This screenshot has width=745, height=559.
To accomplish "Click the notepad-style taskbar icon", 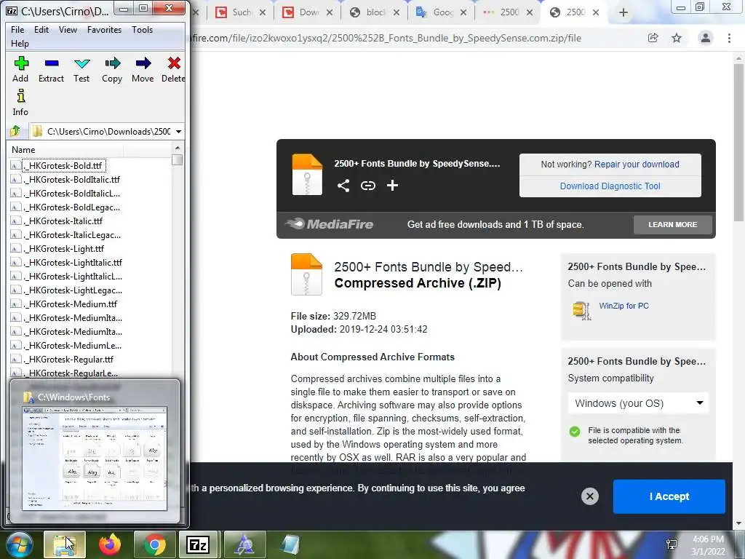I will pos(290,544).
